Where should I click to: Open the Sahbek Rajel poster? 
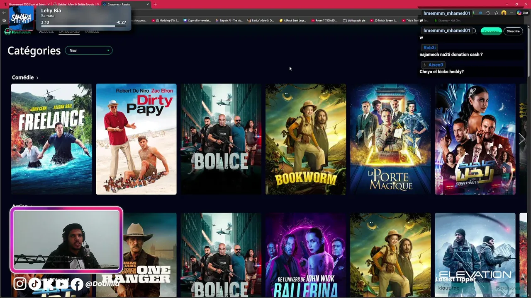pos(475,139)
